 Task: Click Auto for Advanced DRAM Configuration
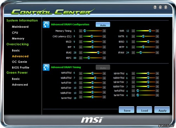[103, 24]
